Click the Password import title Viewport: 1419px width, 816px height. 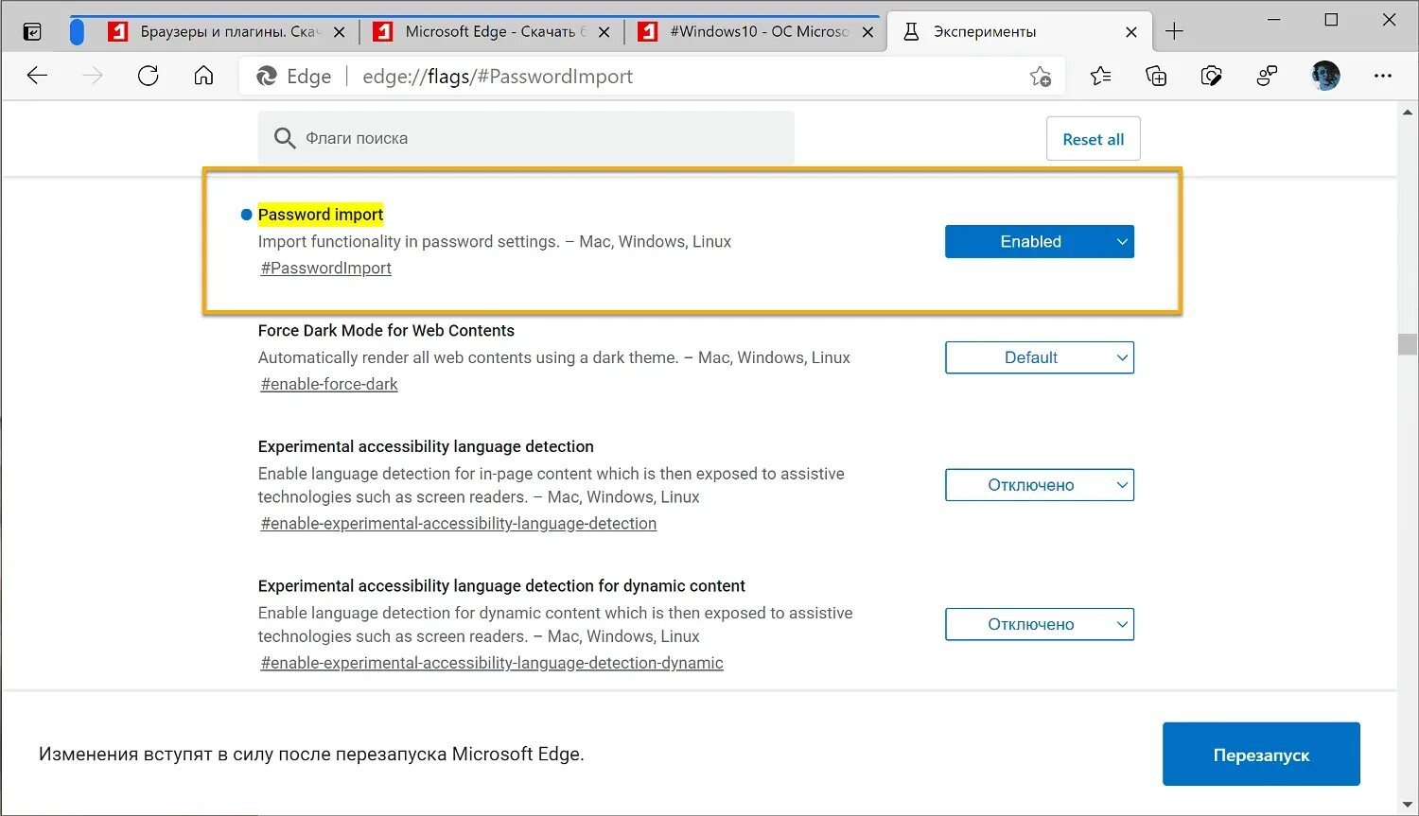[x=320, y=215]
